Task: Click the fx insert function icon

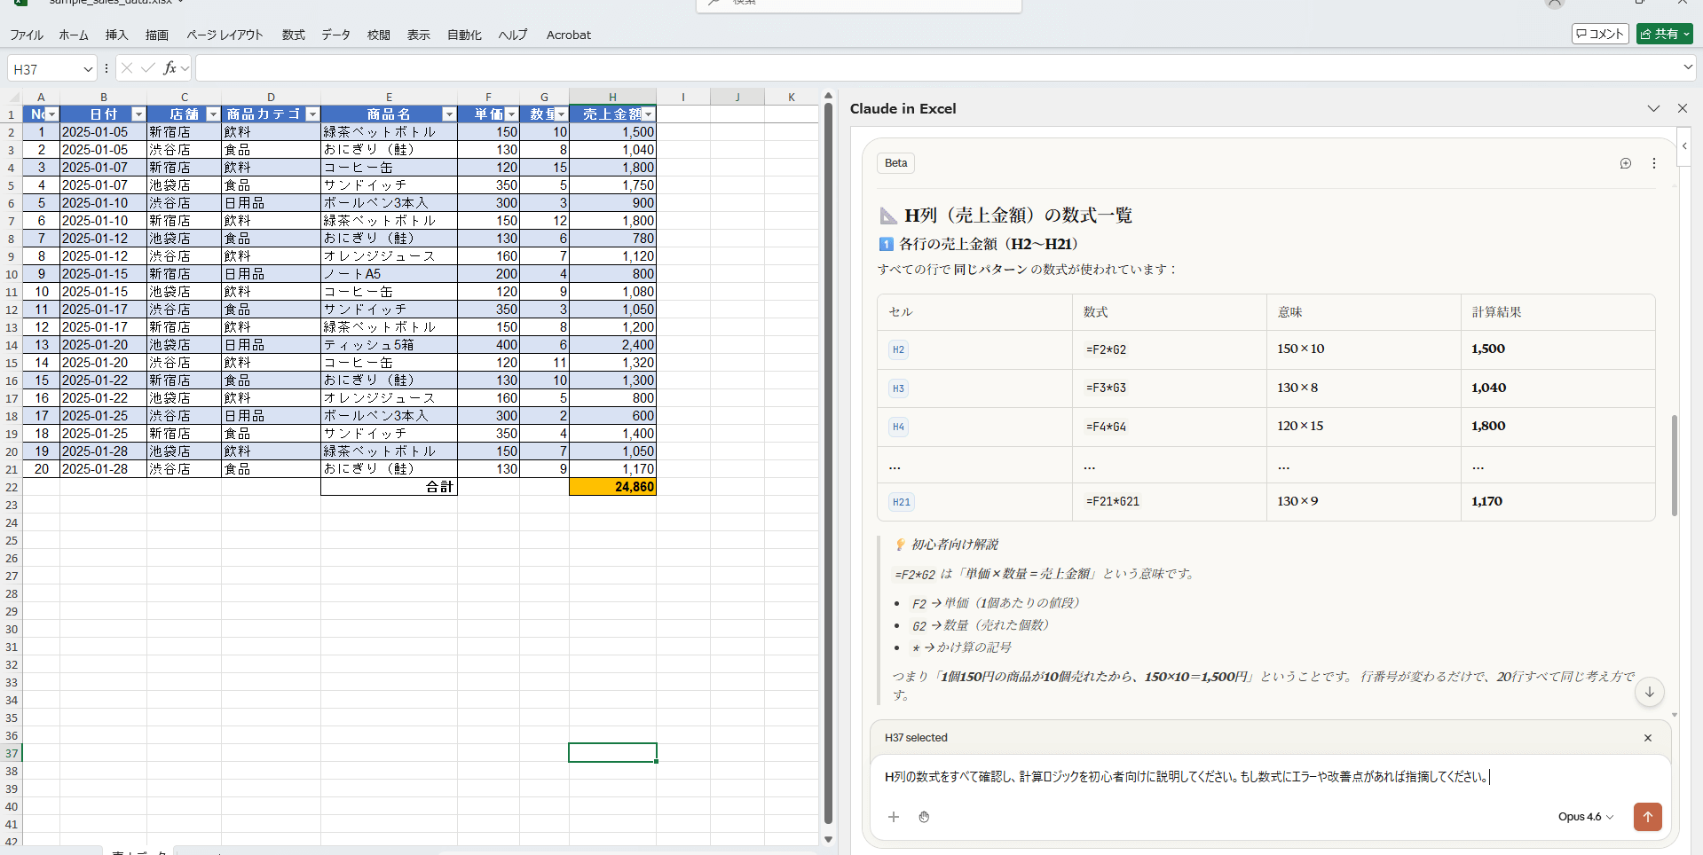Action: tap(170, 68)
